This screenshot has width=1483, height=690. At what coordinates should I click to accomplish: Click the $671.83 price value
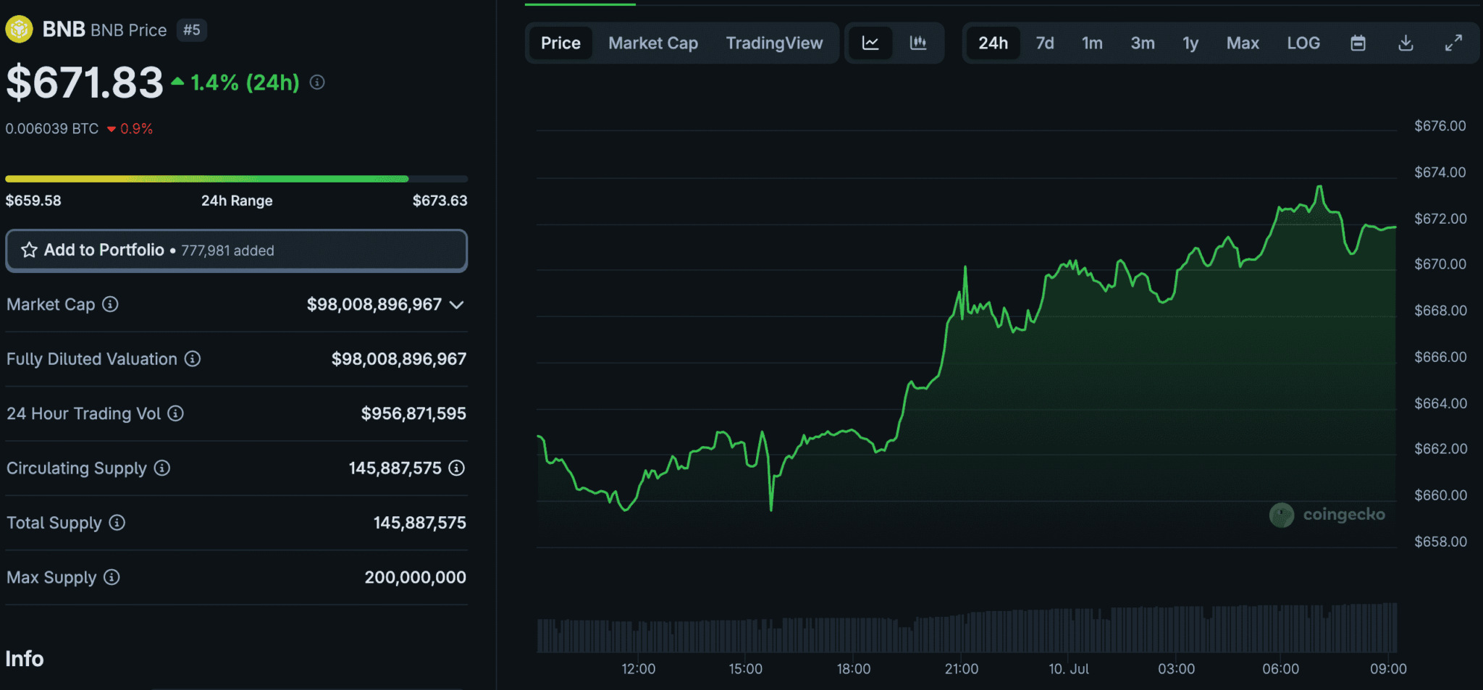[85, 83]
